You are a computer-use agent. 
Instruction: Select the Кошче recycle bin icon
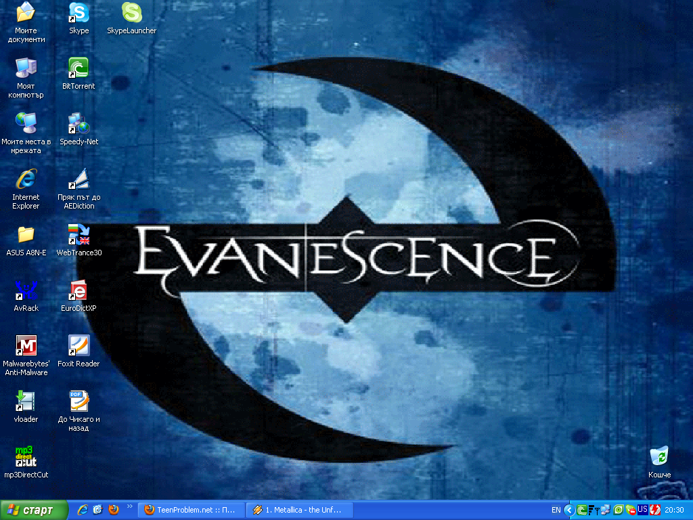(659, 462)
